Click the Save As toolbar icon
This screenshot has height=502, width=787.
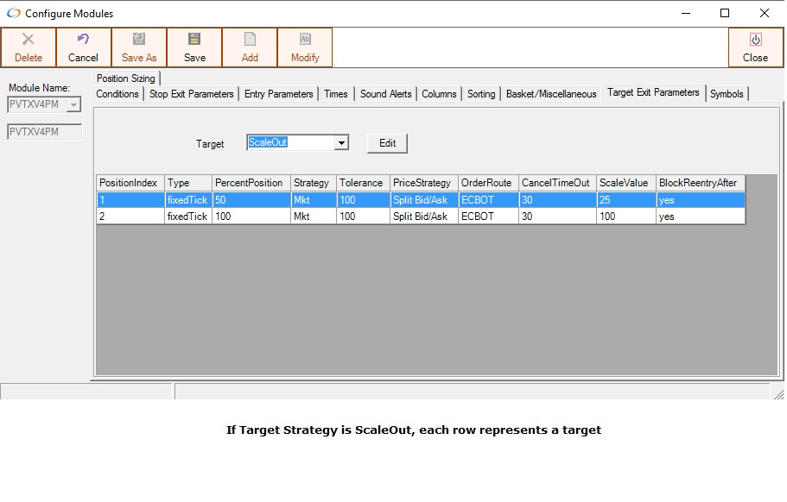point(139,40)
